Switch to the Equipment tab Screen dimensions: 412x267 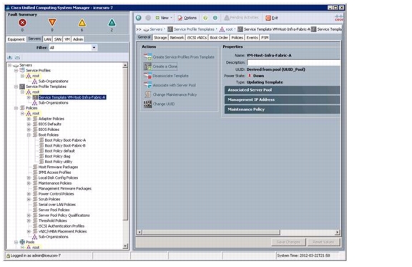click(16, 39)
